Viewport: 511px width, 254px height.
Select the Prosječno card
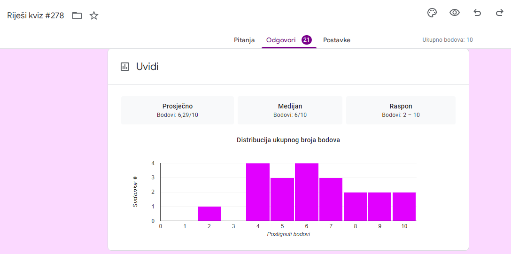click(178, 110)
